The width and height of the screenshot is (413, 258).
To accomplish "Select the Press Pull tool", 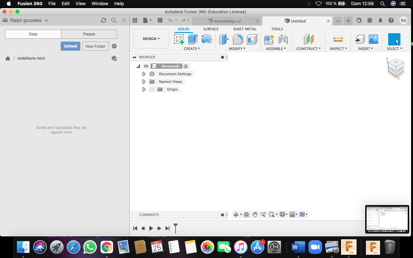I will pyautogui.click(x=224, y=39).
